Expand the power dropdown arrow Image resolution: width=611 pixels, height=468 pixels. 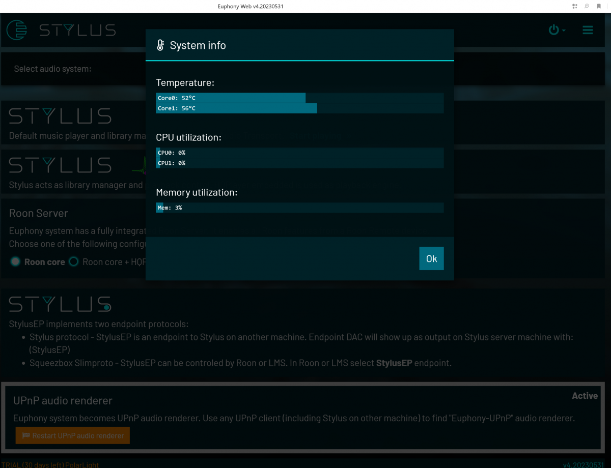click(x=564, y=31)
